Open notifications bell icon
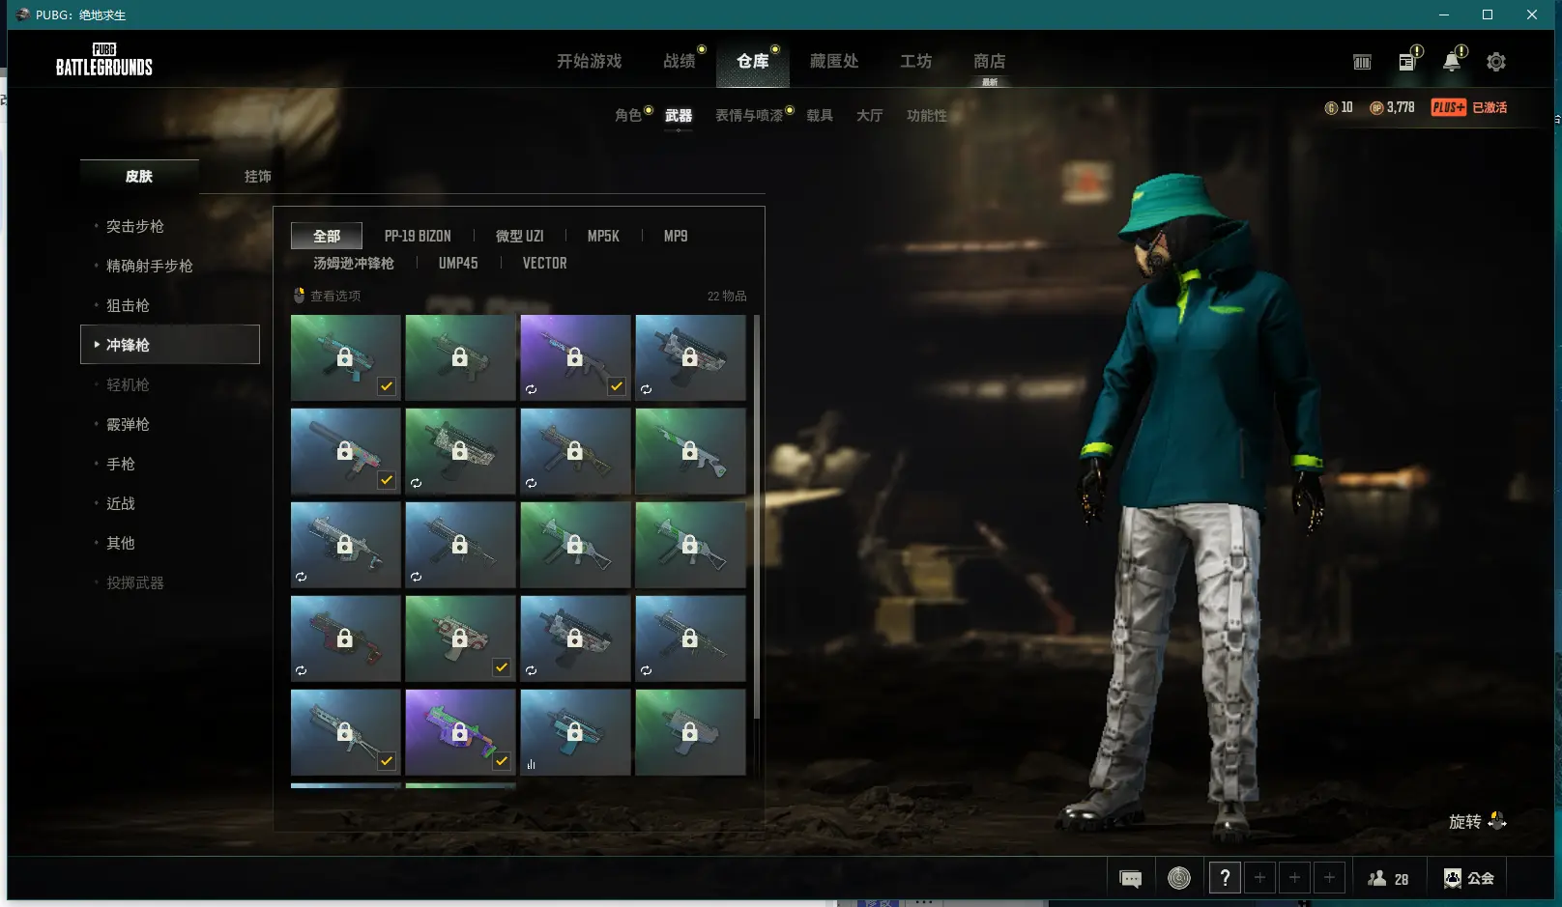The width and height of the screenshot is (1562, 907). pos(1451,62)
